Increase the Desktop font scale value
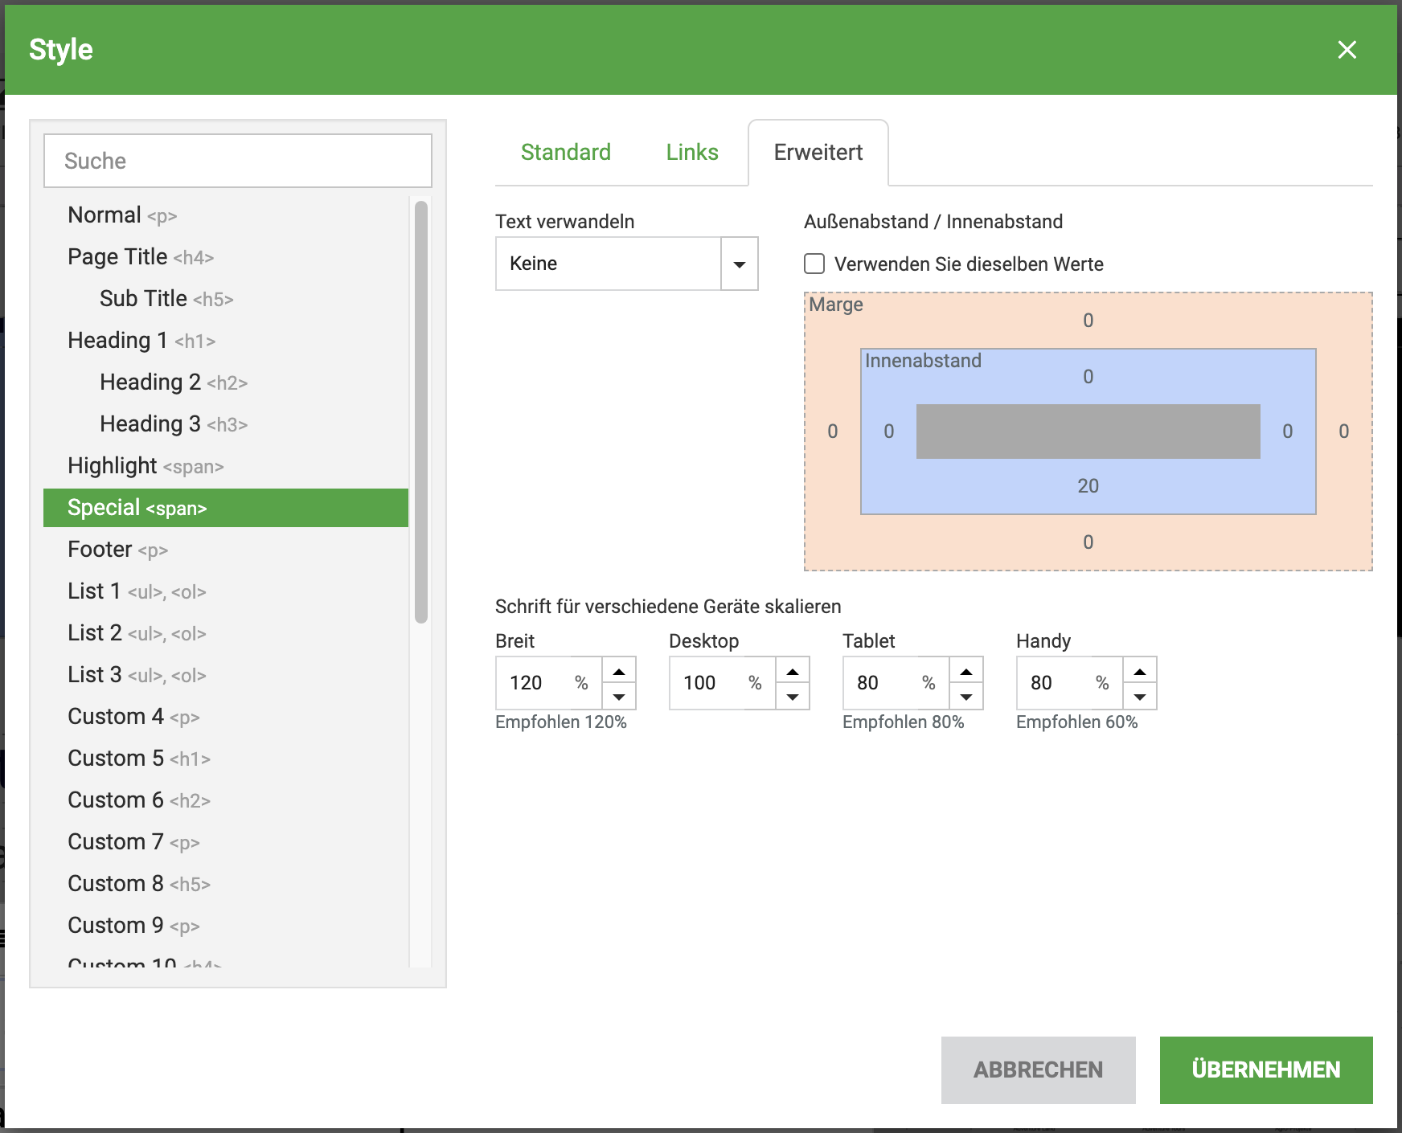The image size is (1402, 1133). (793, 670)
